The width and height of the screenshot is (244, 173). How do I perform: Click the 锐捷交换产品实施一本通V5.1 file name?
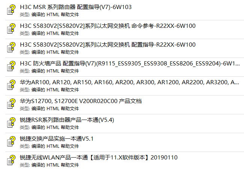point(57,139)
